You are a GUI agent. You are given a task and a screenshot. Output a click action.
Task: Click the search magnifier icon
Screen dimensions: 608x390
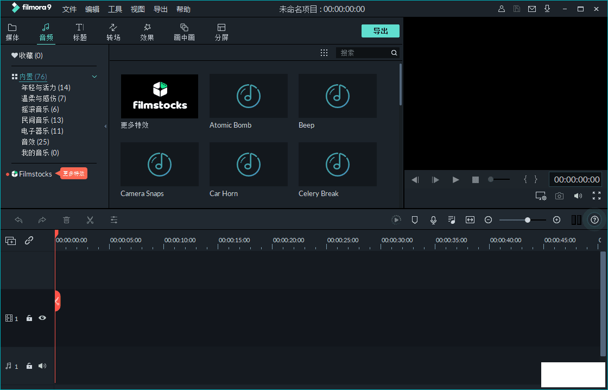pyautogui.click(x=394, y=53)
